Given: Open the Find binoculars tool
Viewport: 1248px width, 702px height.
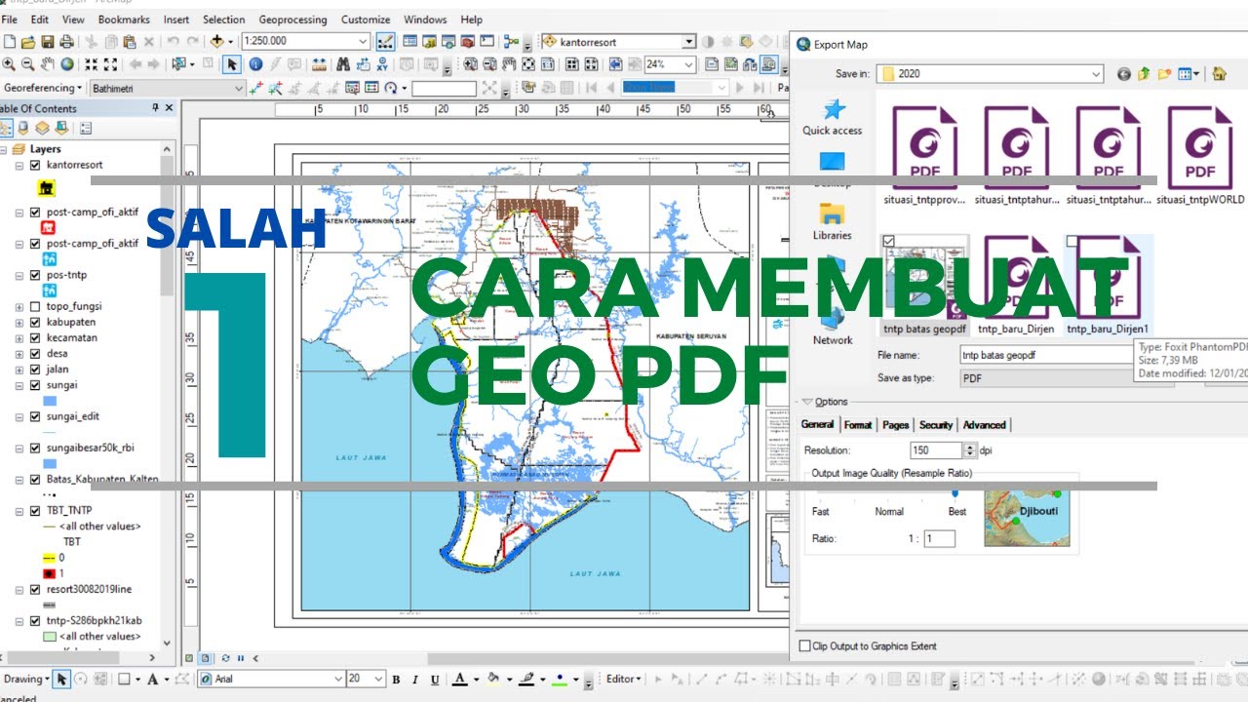Looking at the screenshot, I should [x=342, y=64].
